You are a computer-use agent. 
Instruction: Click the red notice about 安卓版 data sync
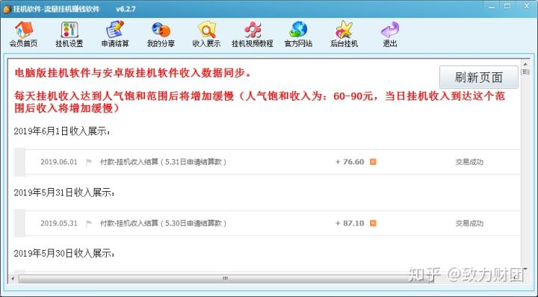(x=134, y=73)
